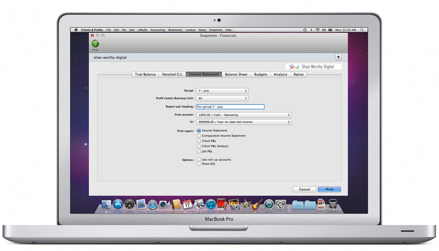Enable Use roll-up accounts checkbox

pyautogui.click(x=199, y=159)
